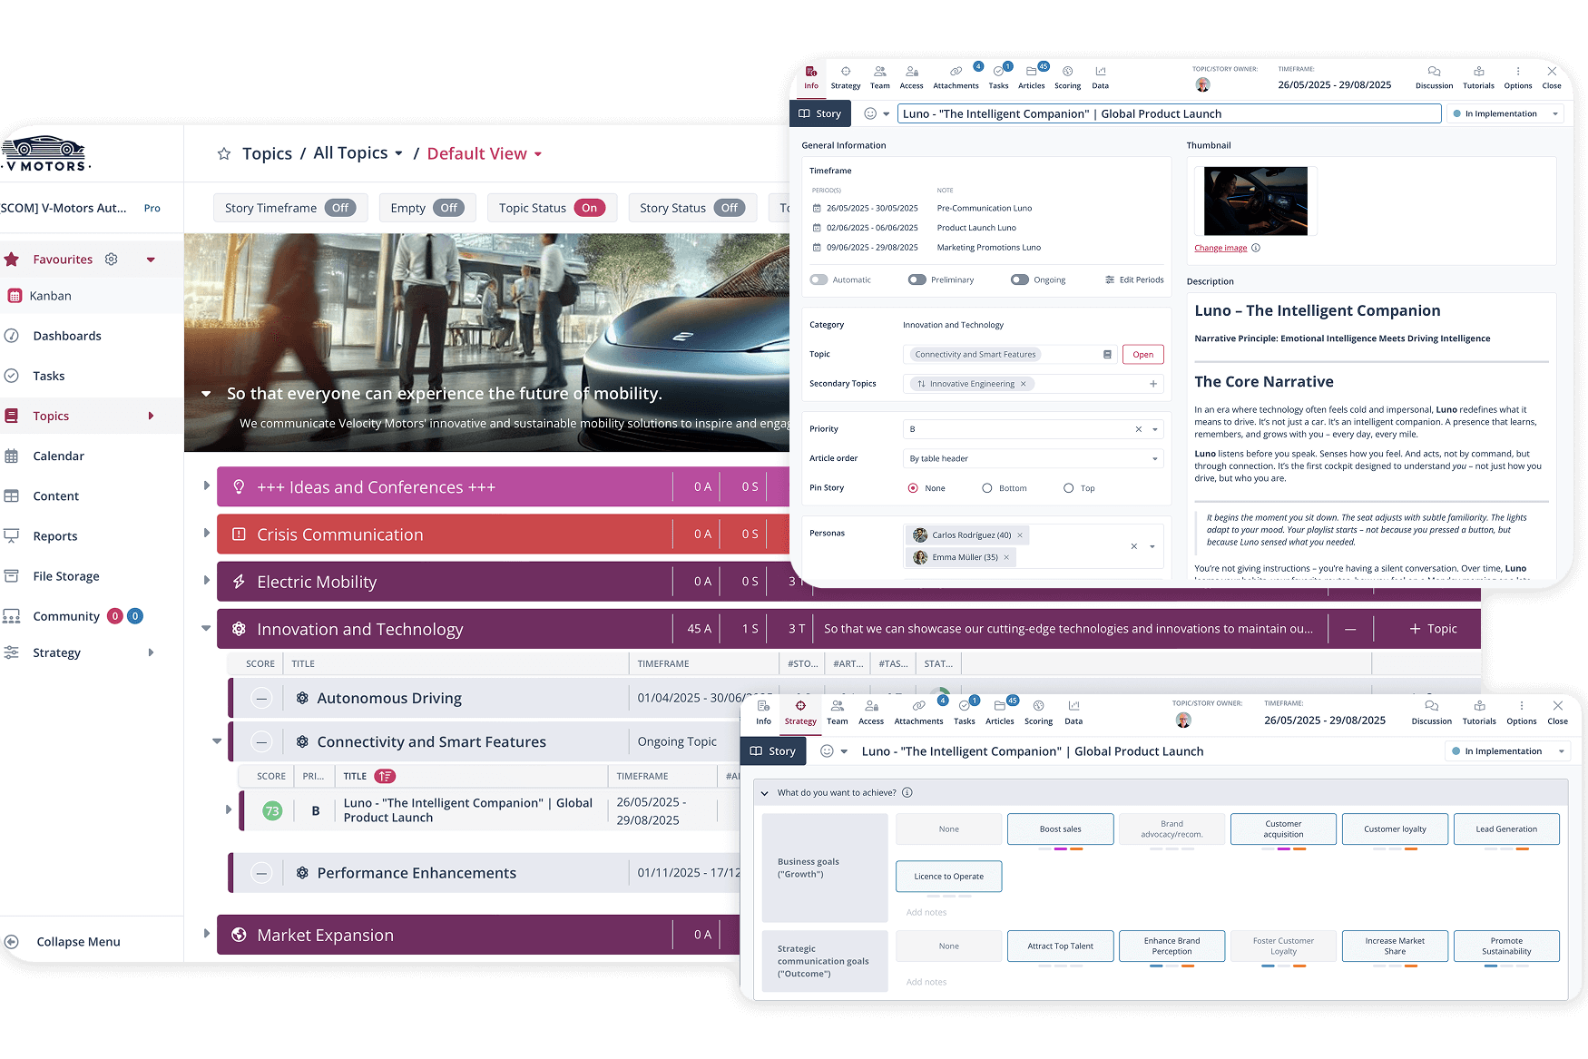Open Kanban in sidebar favourites
Image resolution: width=1588 pixels, height=1059 pixels.
50,296
